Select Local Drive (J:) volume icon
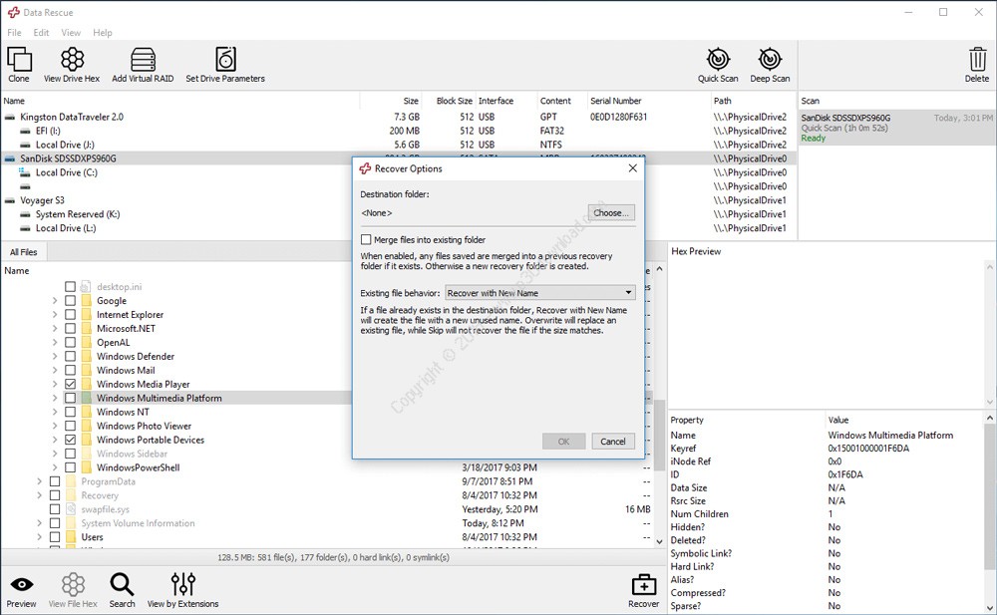The width and height of the screenshot is (997, 615). click(26, 145)
